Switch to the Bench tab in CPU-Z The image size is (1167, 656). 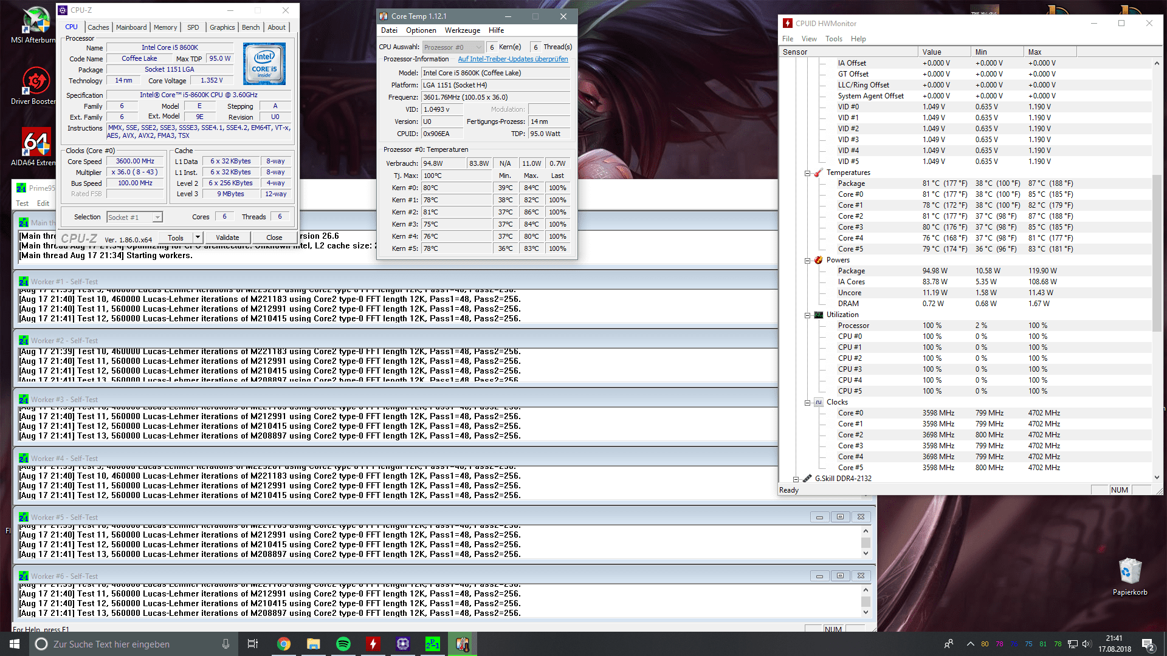(x=250, y=27)
